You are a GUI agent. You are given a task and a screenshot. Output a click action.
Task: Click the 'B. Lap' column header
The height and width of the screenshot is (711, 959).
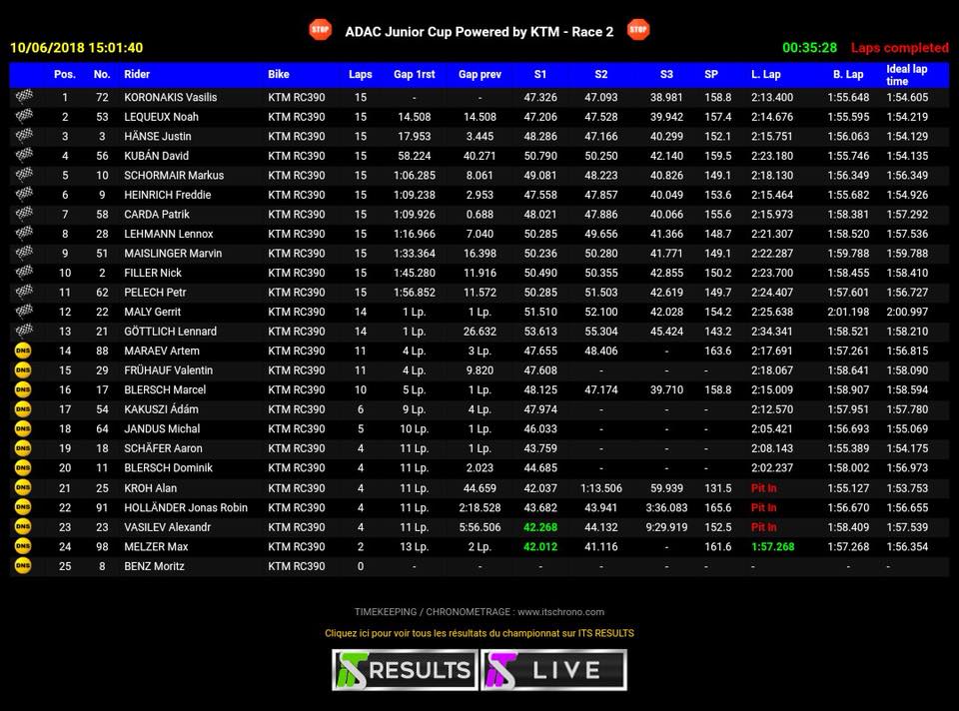click(x=848, y=74)
